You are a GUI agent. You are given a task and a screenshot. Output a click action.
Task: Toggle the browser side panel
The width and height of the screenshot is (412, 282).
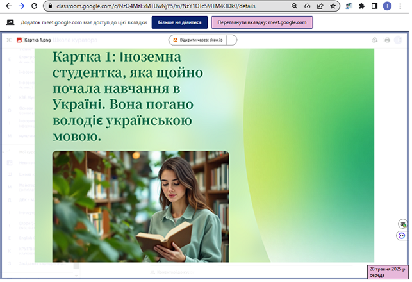[374, 6]
